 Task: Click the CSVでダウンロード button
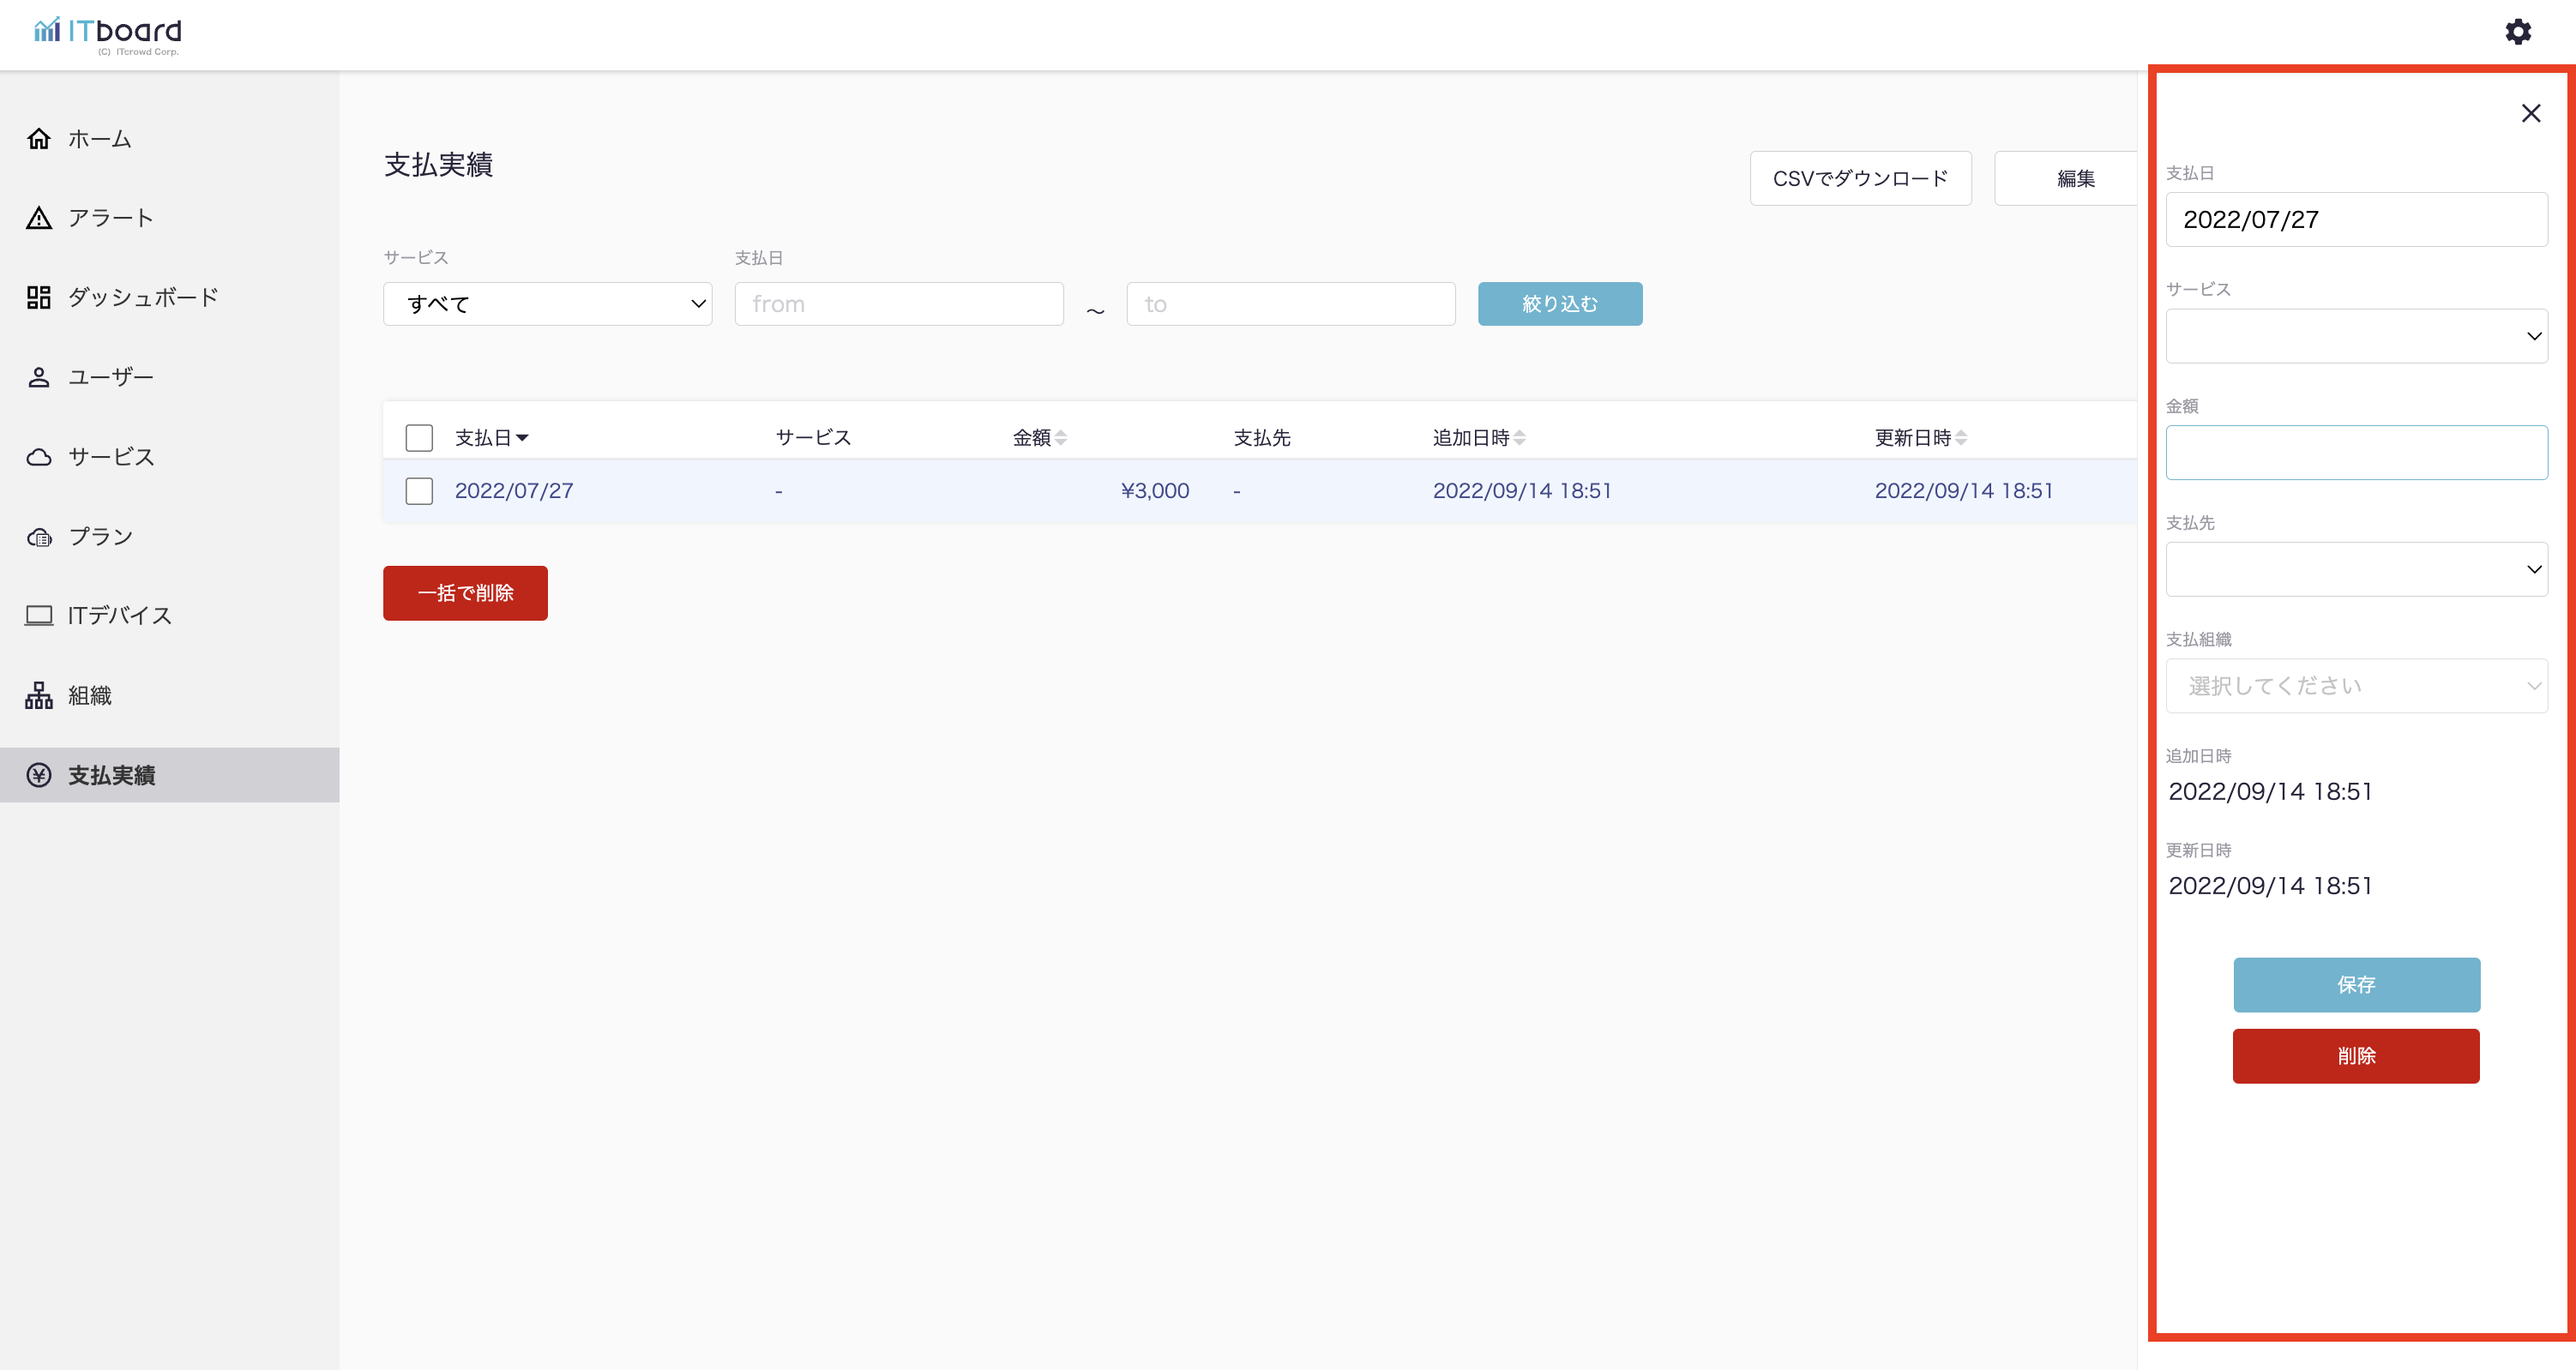(x=1860, y=178)
